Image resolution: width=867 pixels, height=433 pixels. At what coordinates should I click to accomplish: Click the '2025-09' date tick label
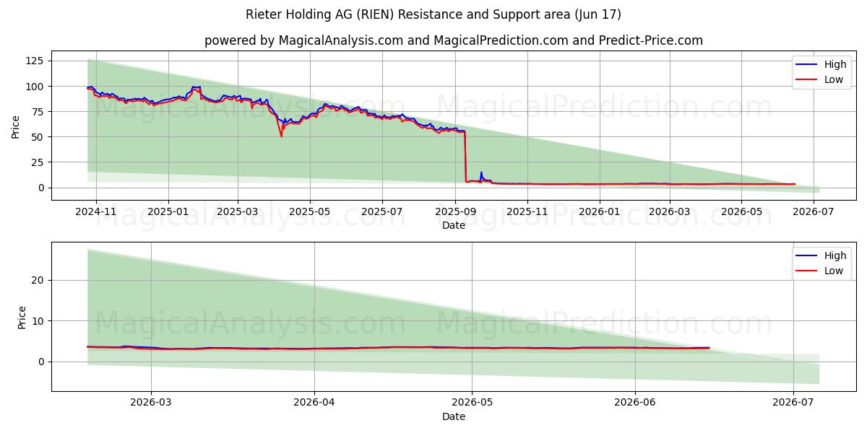(455, 211)
